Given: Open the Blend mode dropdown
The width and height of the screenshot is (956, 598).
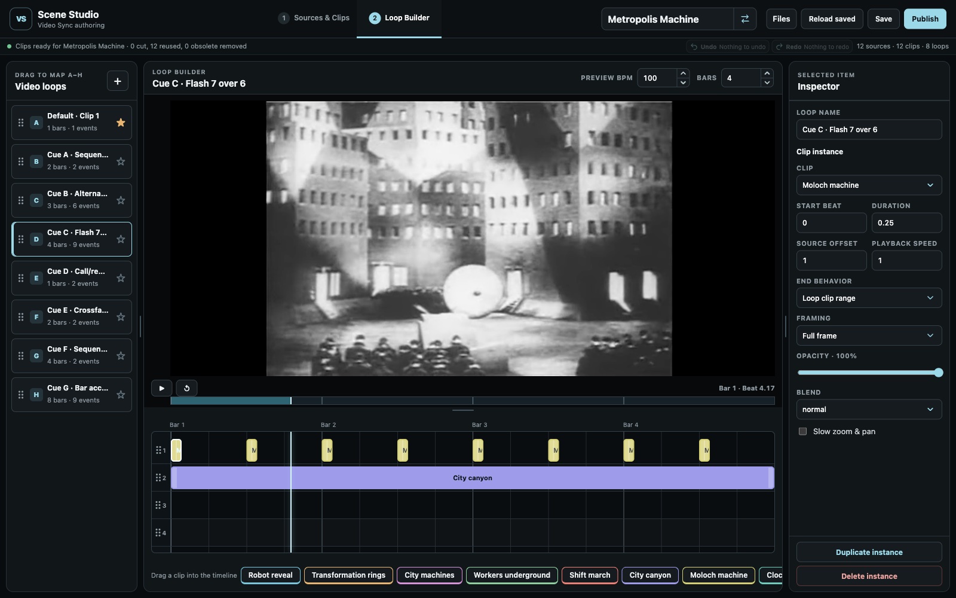Looking at the screenshot, I should tap(869, 410).
